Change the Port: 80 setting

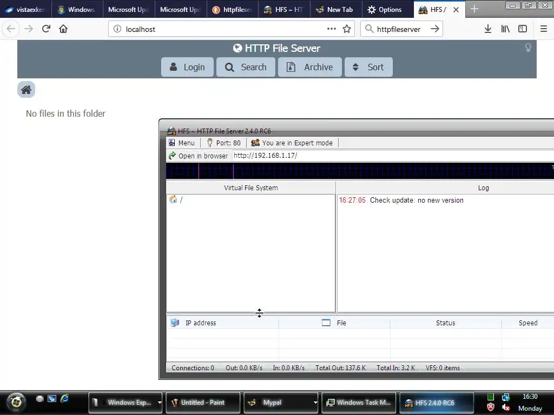click(224, 143)
